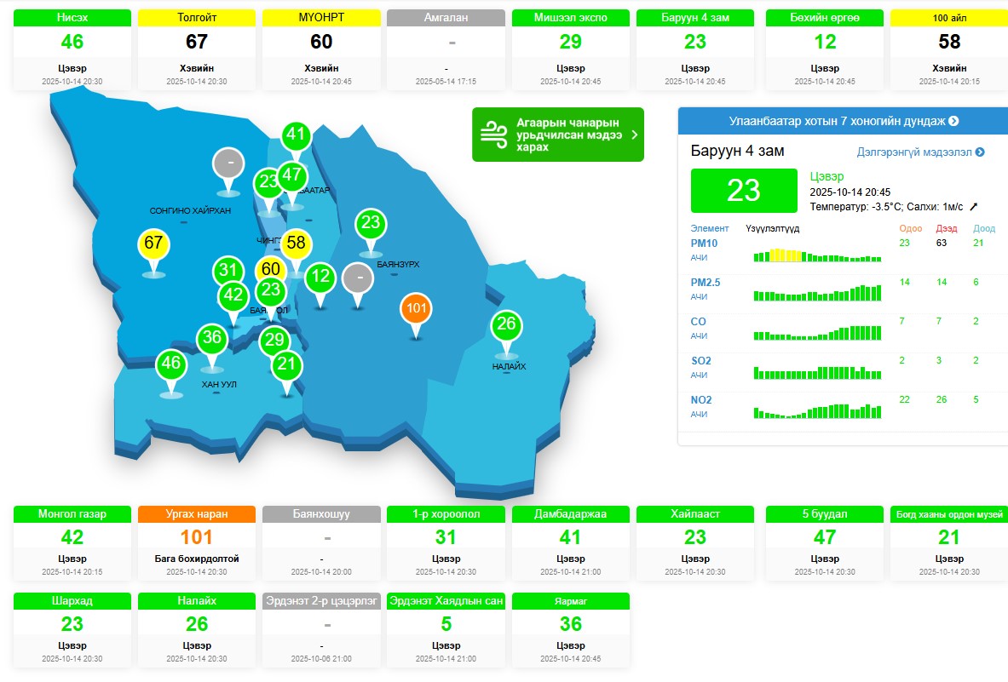Open the Дэлгэрэнгүй мэдээлэл link

coord(920,152)
